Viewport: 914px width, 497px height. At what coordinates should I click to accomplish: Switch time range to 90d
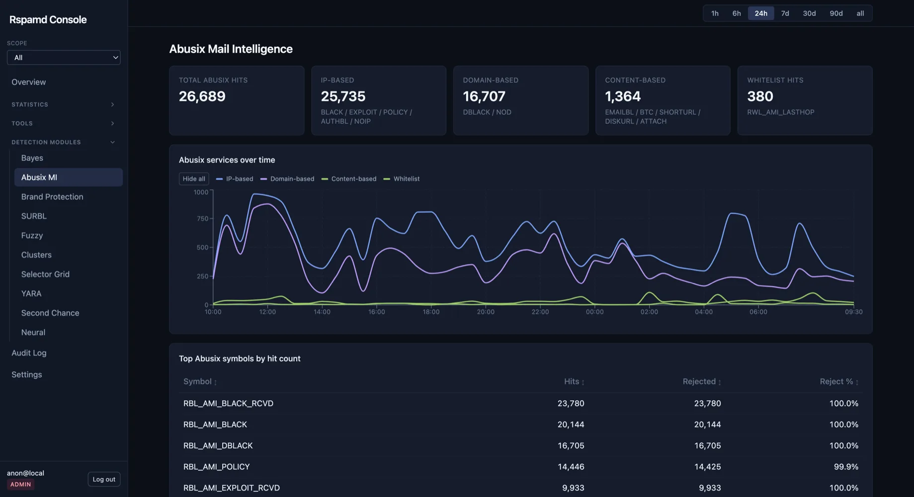click(836, 13)
